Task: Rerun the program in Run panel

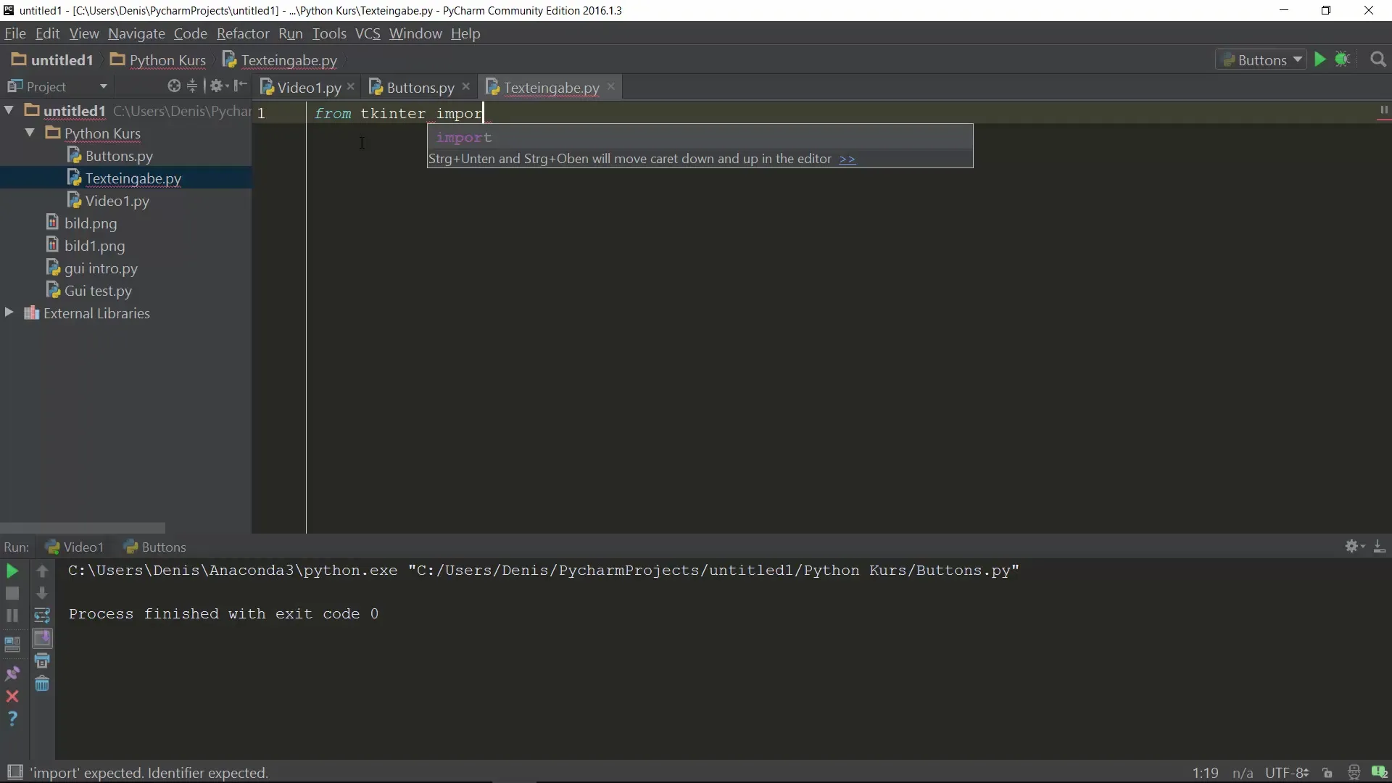Action: click(12, 571)
